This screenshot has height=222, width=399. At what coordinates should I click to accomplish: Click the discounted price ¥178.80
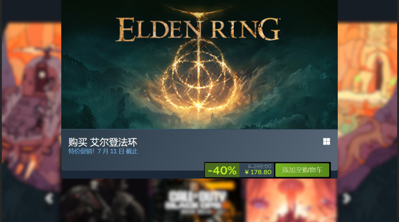point(258,172)
